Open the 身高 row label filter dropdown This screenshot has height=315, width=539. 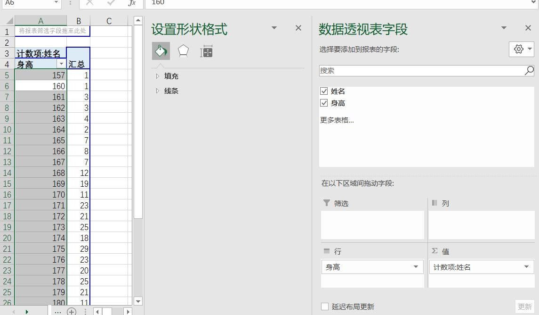point(61,64)
